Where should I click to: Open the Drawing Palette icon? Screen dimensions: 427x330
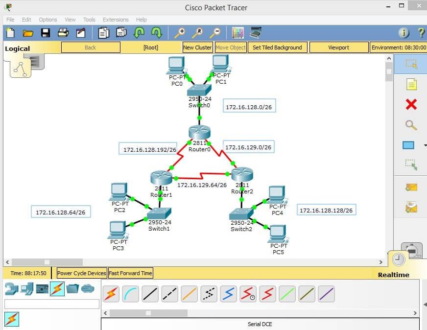pos(237,33)
